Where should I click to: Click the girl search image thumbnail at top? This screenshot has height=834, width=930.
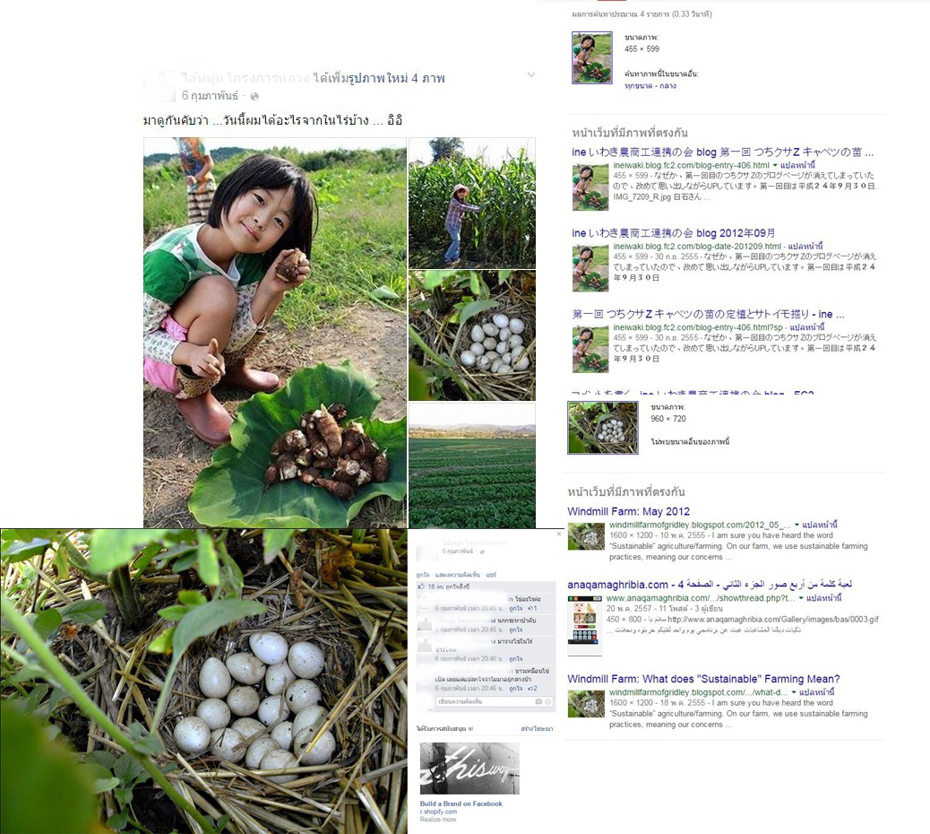pyautogui.click(x=592, y=57)
